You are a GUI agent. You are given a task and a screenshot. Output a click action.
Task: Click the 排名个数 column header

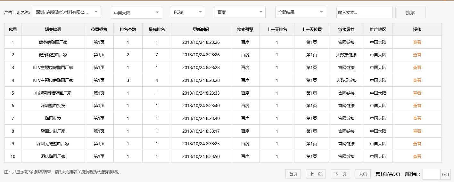[x=128, y=29]
